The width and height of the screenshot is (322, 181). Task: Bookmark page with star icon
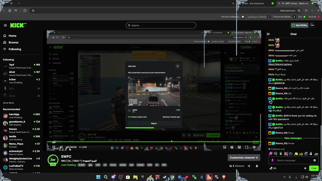click(33, 11)
